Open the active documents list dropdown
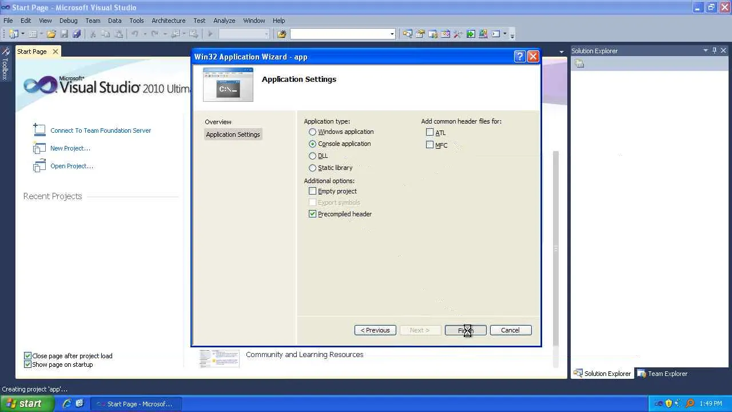732x412 pixels. coord(561,51)
